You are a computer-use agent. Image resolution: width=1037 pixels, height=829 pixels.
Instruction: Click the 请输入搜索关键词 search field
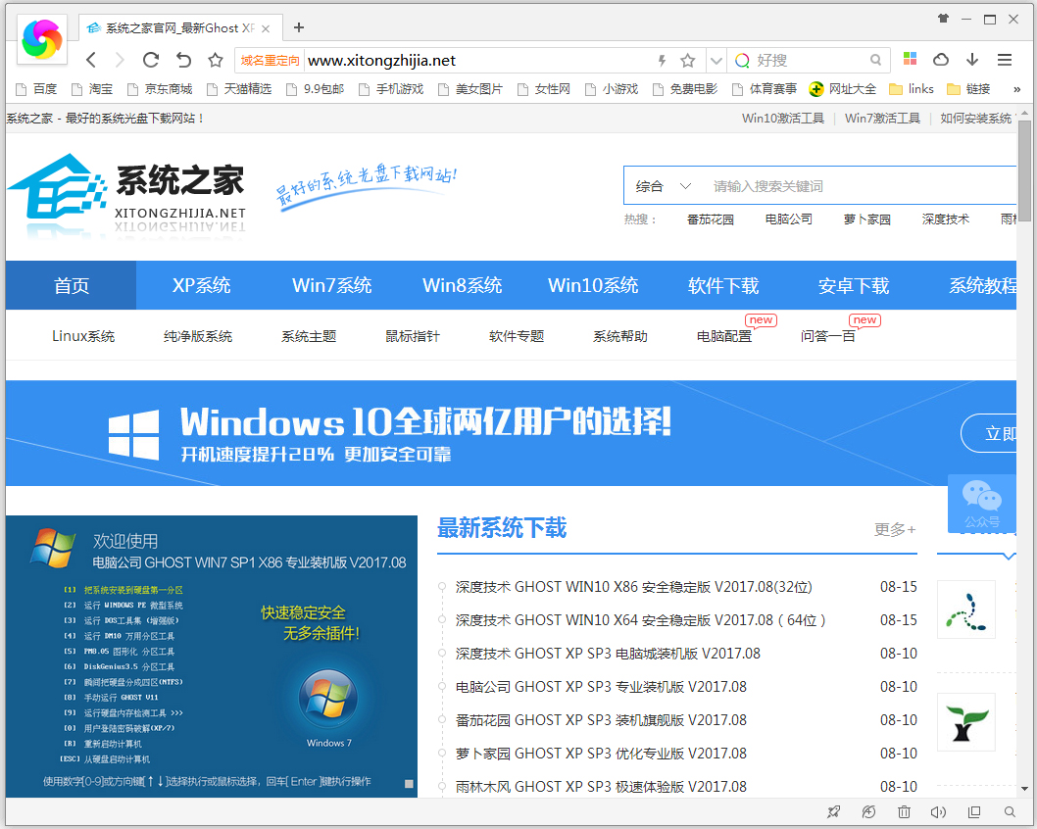tap(860, 186)
